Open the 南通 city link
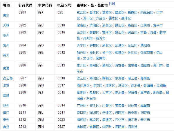Viewport: 174px width, 132px height. coord(6,68)
